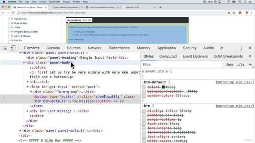255x143 pixels.
Task: Open the Performance tab
Action: (x=119, y=48)
